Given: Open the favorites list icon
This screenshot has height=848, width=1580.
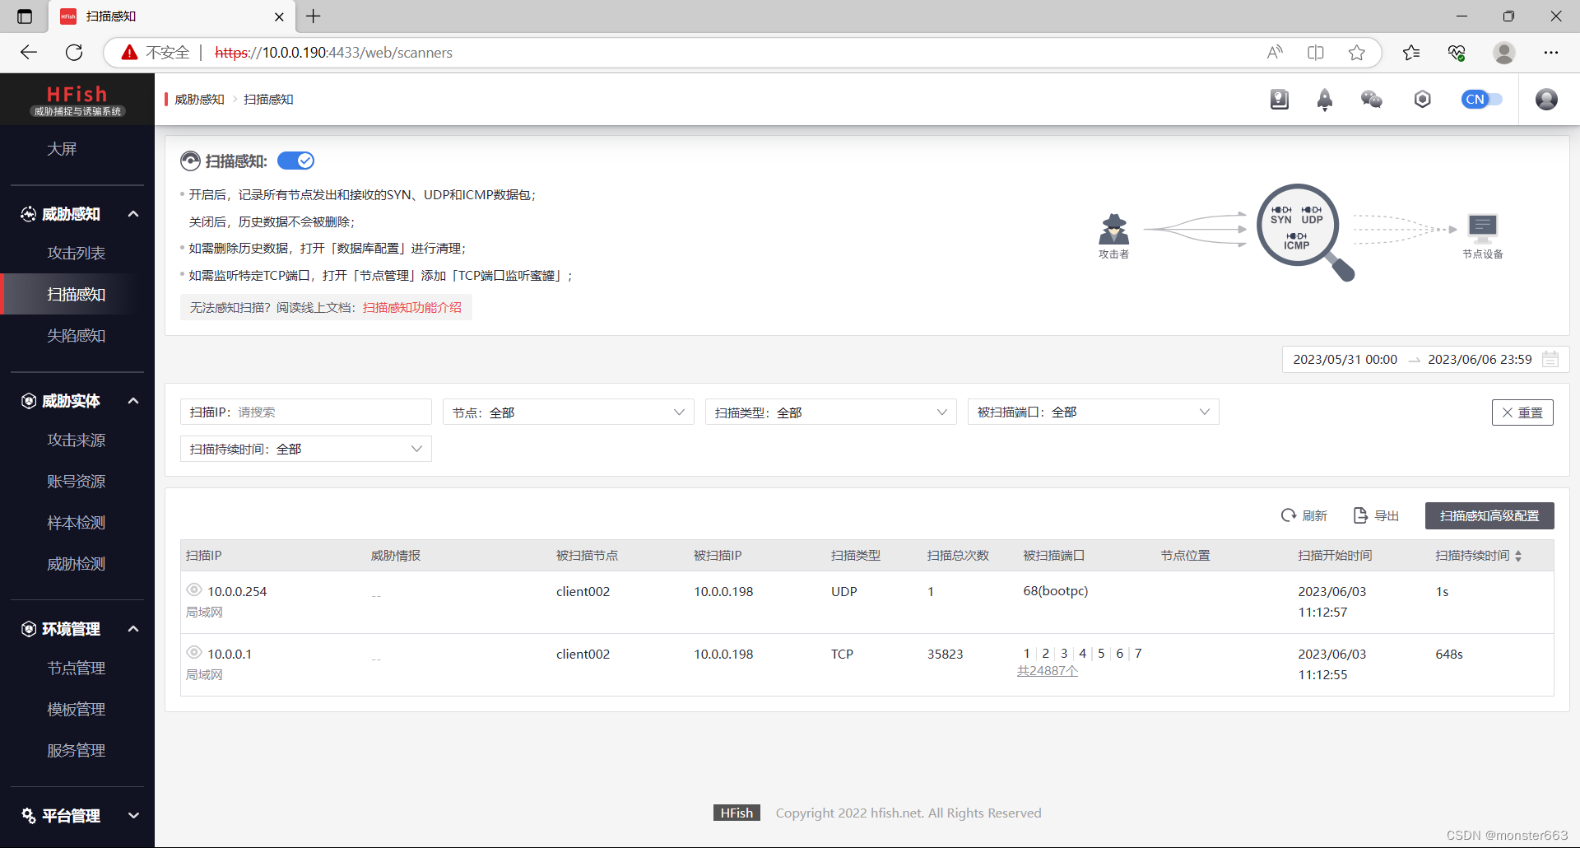Looking at the screenshot, I should pos(1411,53).
